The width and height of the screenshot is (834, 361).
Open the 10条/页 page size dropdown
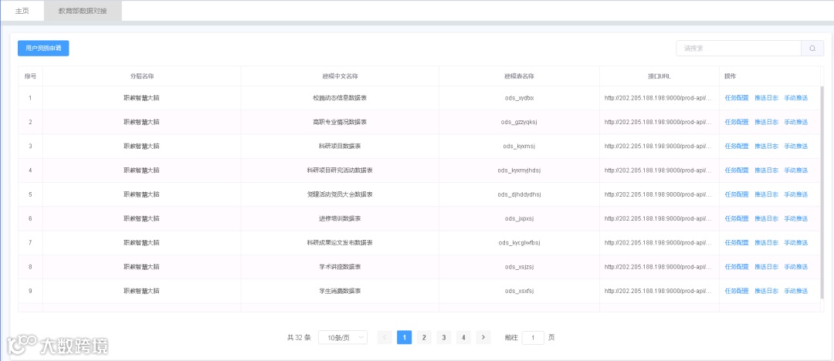pos(343,338)
